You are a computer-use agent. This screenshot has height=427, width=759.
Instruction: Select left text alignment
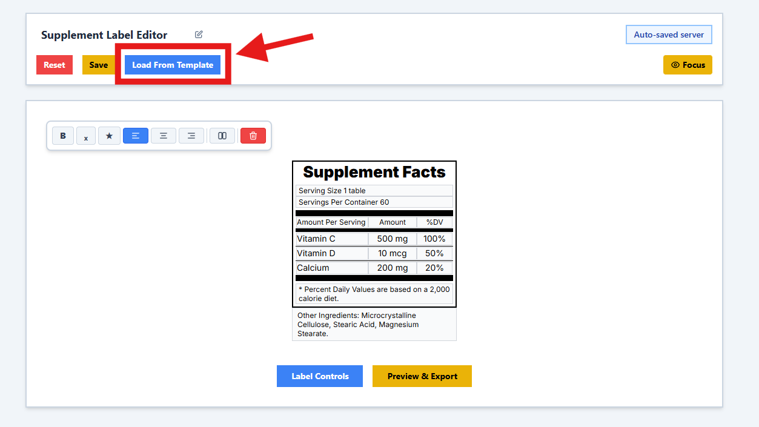pyautogui.click(x=136, y=136)
